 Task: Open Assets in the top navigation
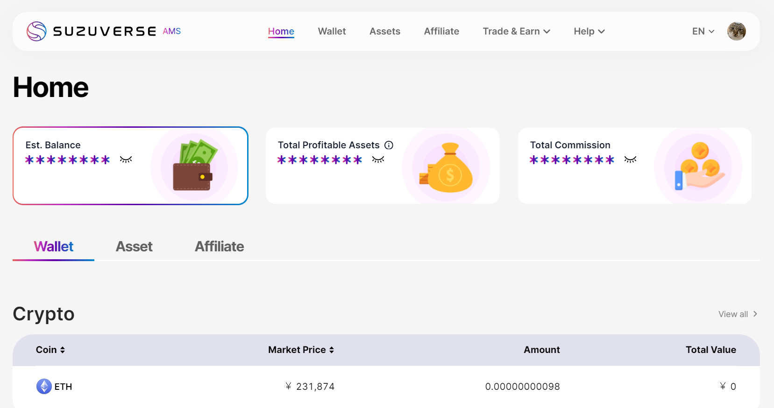point(384,31)
